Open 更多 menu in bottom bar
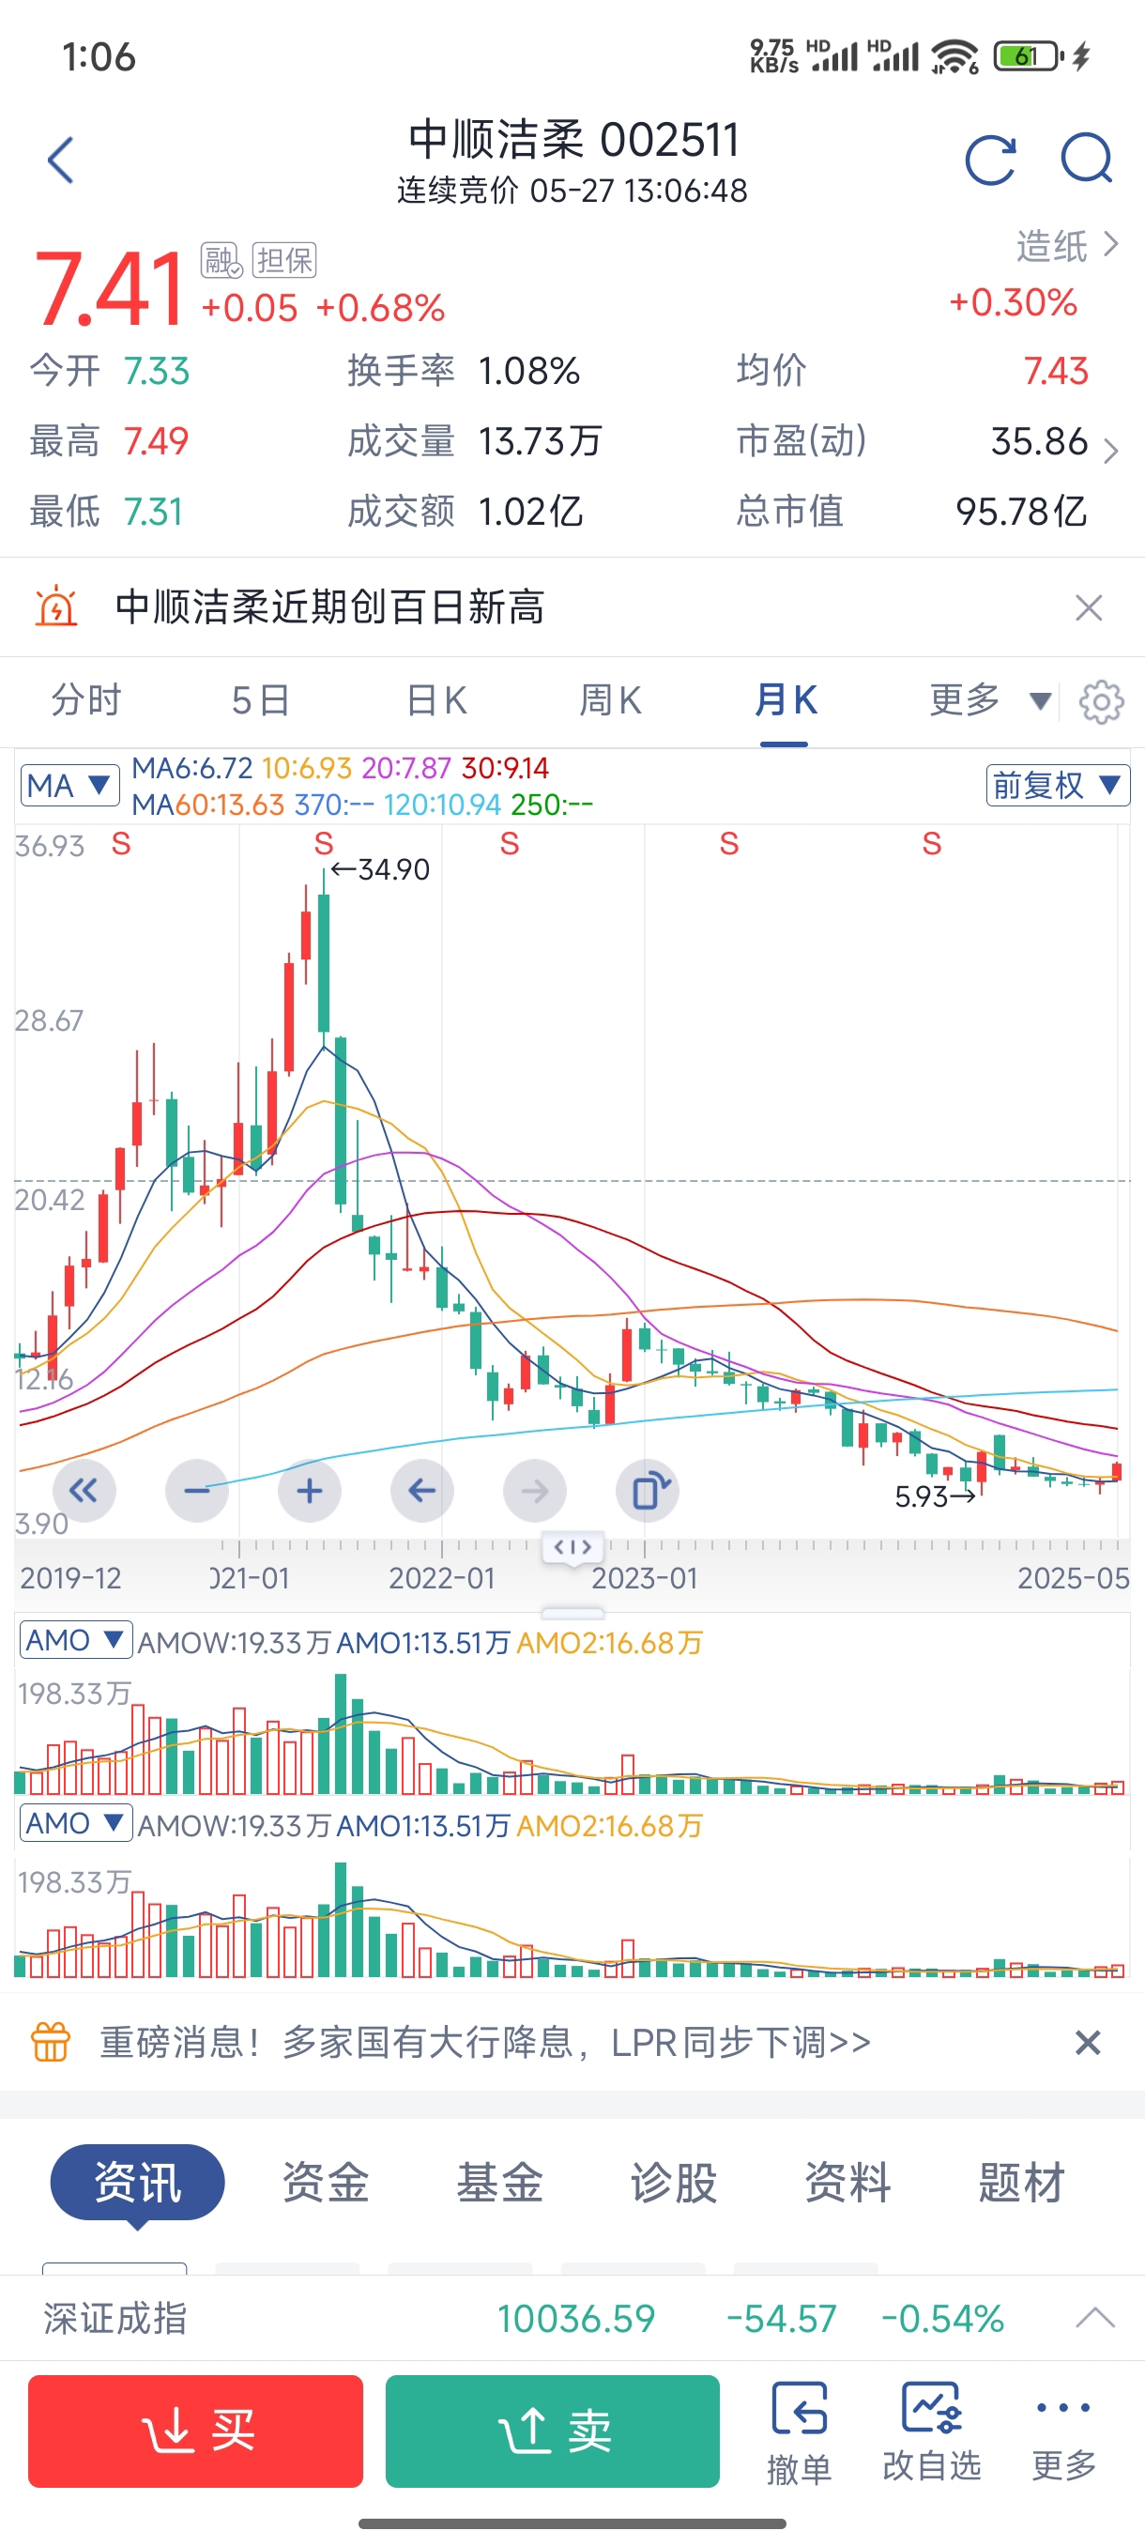The height and width of the screenshot is (2546, 1145). (x=1064, y=2433)
